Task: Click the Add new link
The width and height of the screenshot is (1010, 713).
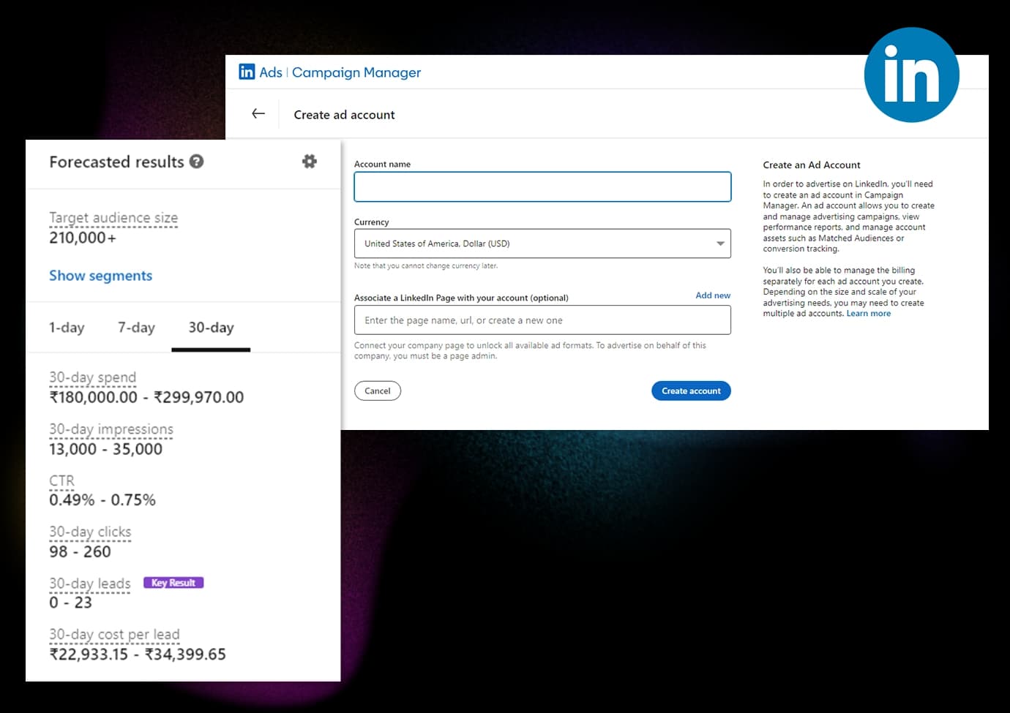Action: coord(712,295)
